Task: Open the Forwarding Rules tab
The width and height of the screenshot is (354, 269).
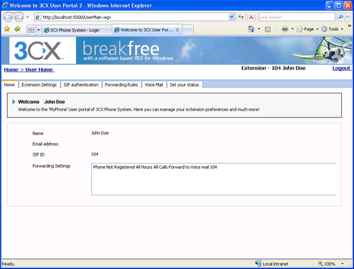Action: [x=121, y=85]
